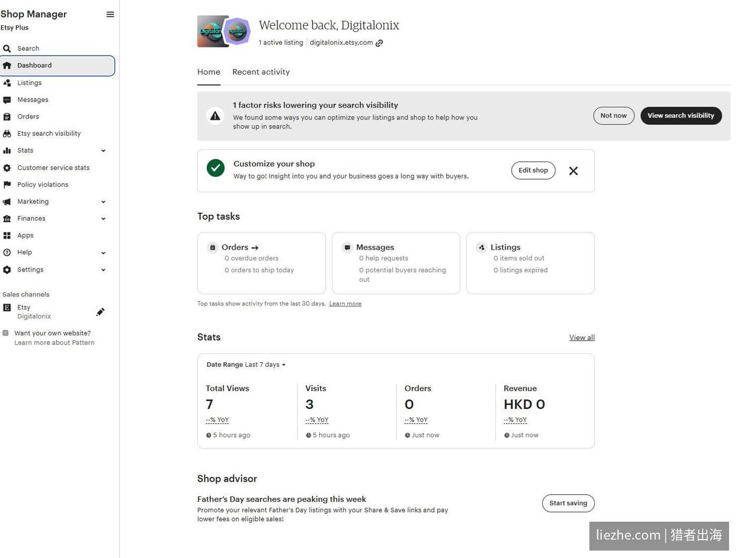Open the Date Range Last 7 days dropdown
Screen dimensions: 737x558
point(246,365)
